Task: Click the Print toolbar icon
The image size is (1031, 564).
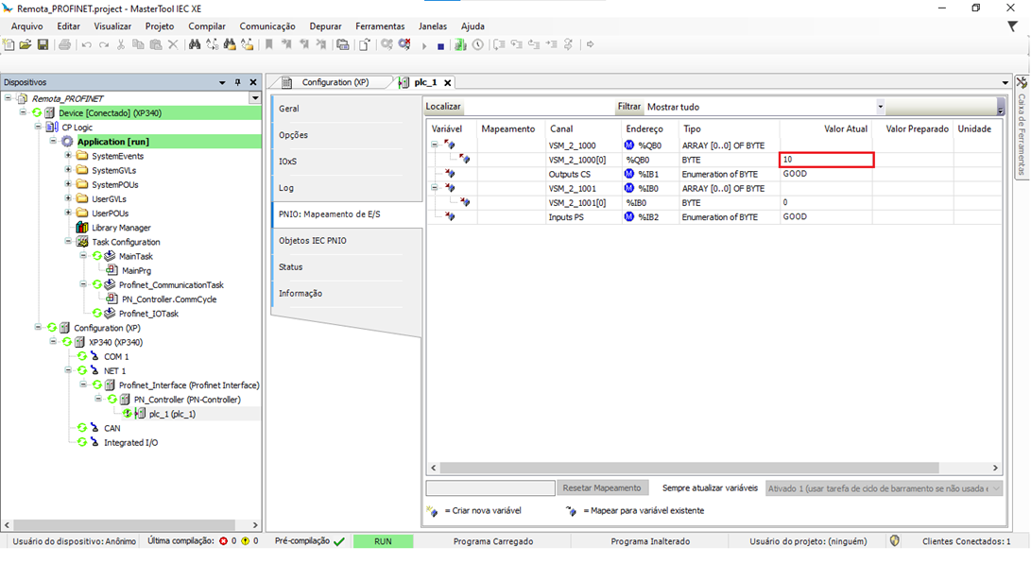Action: (65, 44)
